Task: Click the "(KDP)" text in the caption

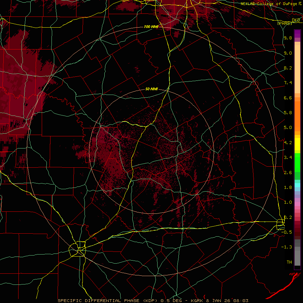Action: click(150, 301)
